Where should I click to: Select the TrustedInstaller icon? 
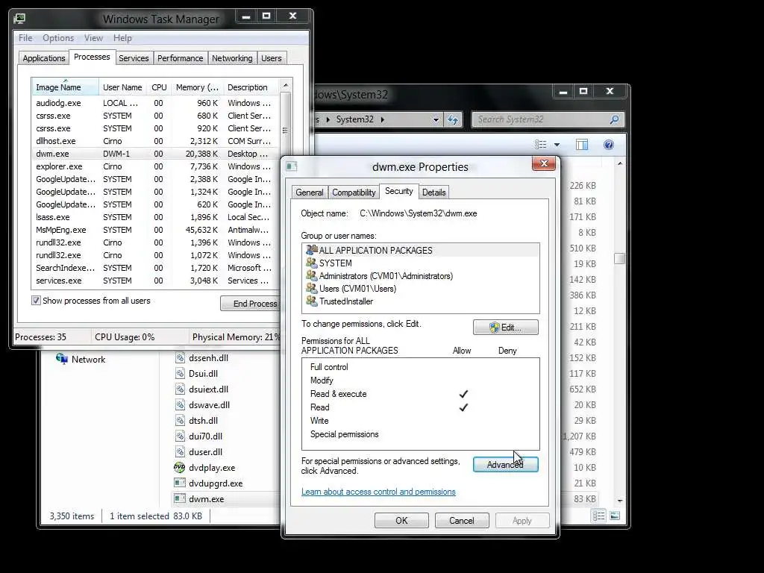coord(311,301)
